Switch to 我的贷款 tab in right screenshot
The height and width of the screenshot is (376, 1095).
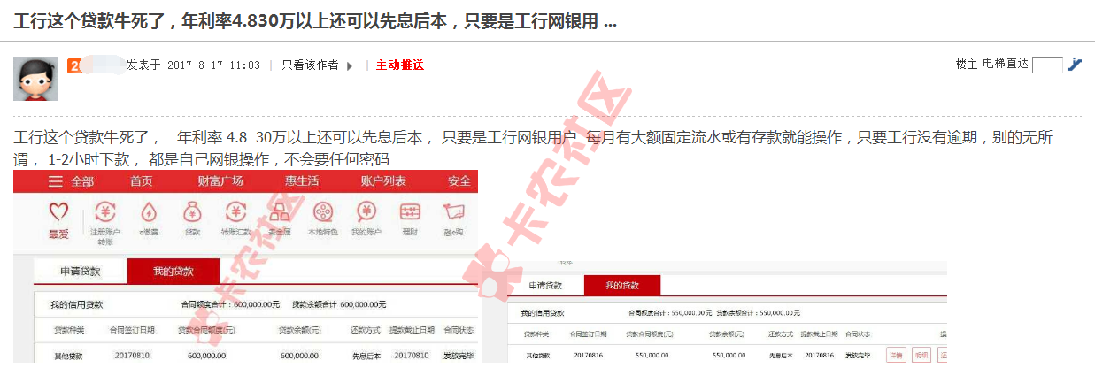(622, 286)
